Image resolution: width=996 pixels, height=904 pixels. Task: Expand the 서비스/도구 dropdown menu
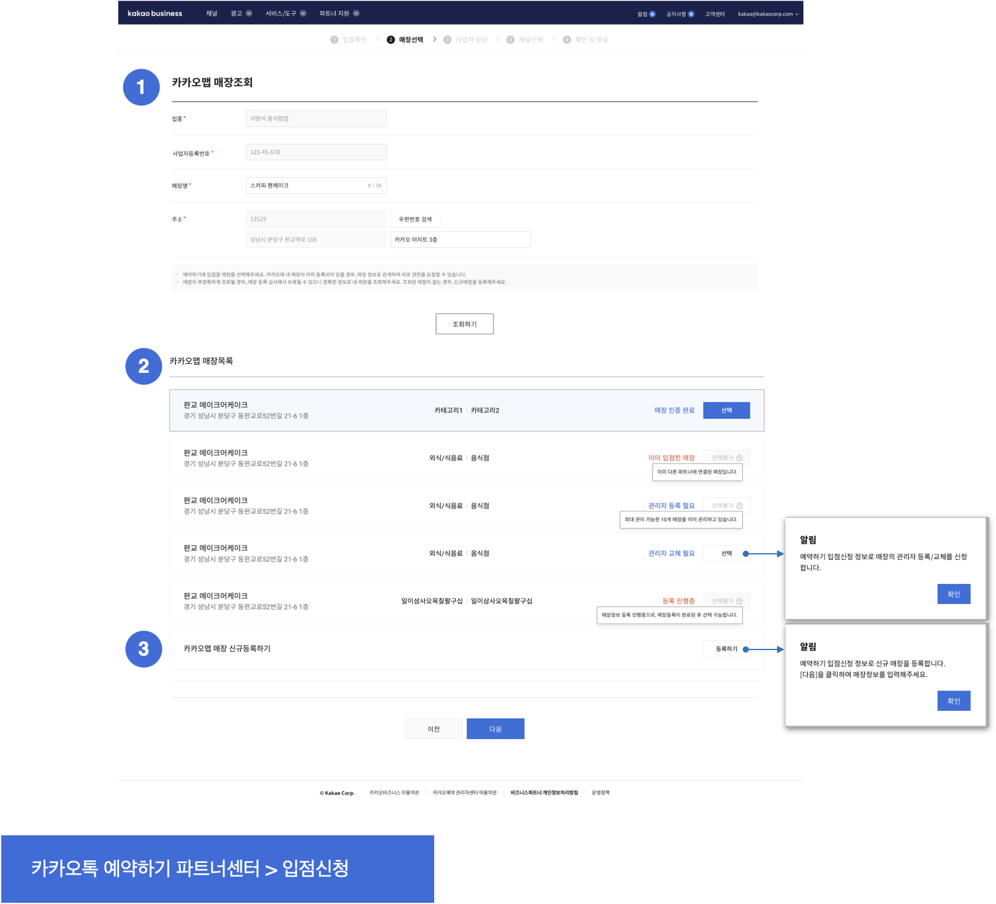pyautogui.click(x=285, y=13)
